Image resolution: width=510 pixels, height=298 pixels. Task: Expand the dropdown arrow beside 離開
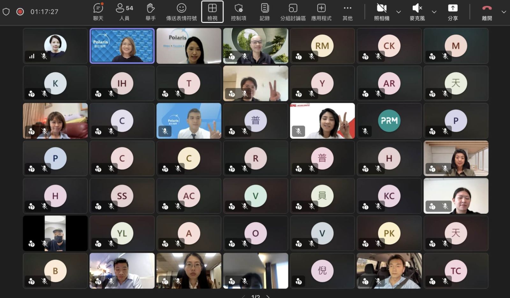pos(504,12)
